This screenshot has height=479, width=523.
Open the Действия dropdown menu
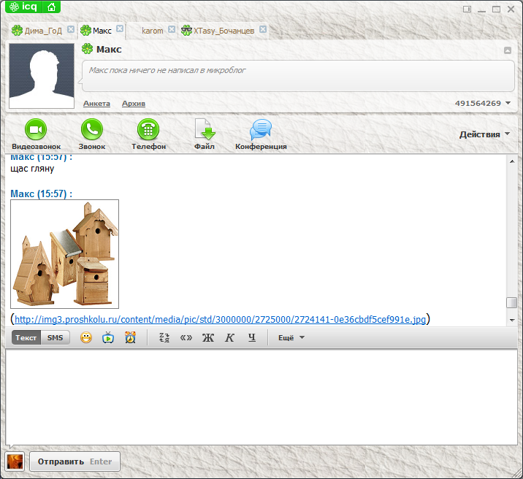pos(484,134)
